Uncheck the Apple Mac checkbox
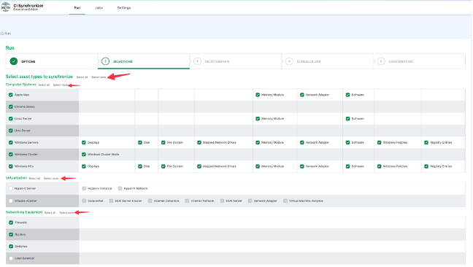473x267 pixels. pyautogui.click(x=11, y=95)
